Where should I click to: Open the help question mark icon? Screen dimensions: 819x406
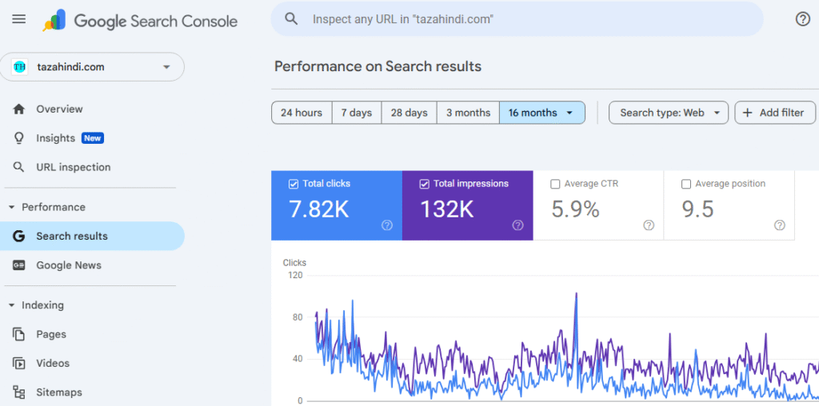(802, 19)
